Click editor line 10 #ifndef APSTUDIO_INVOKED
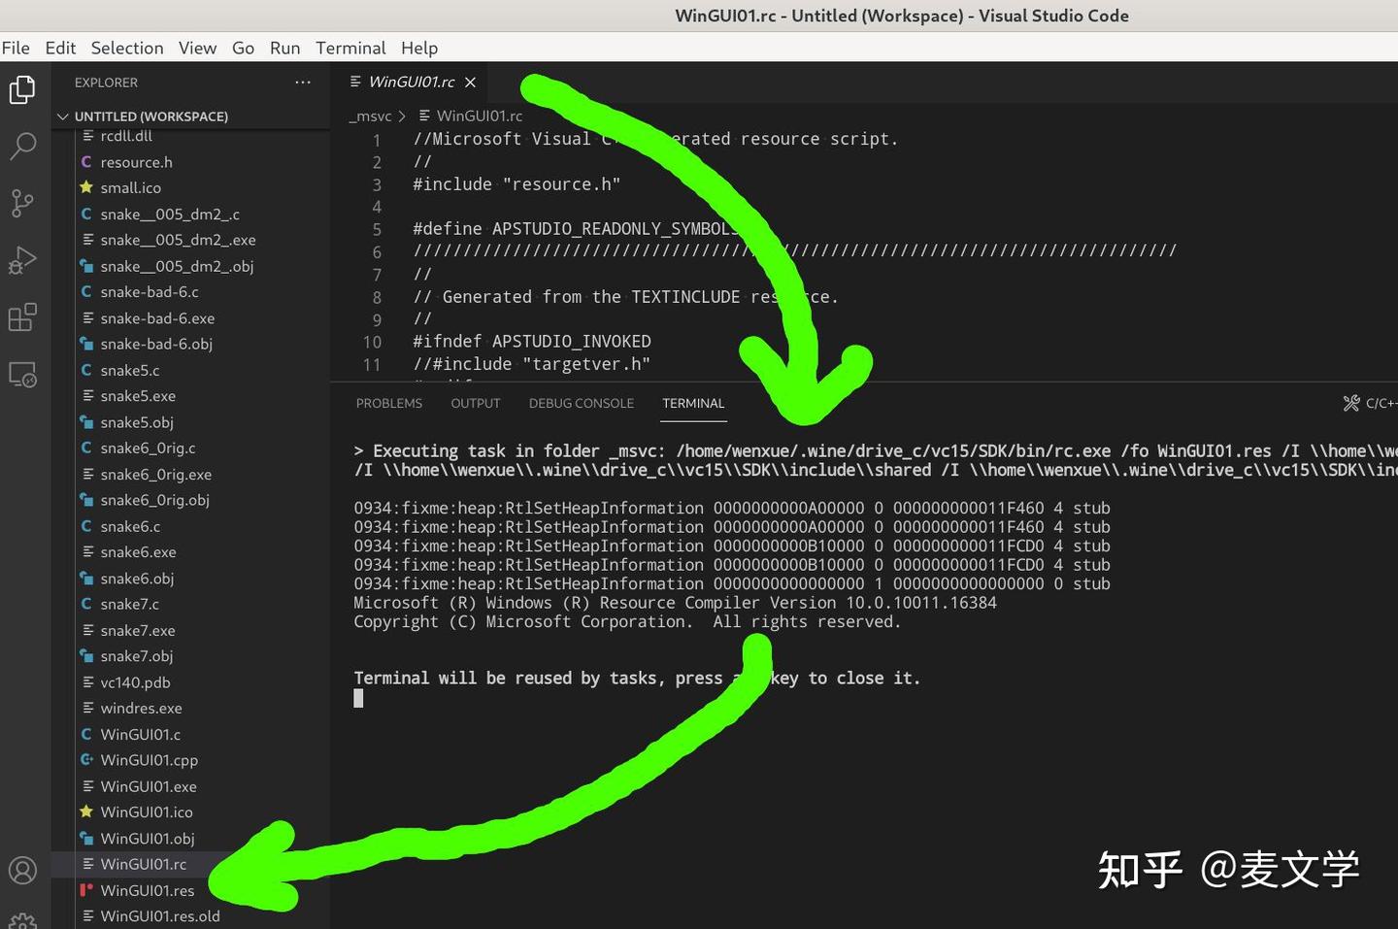 click(532, 342)
